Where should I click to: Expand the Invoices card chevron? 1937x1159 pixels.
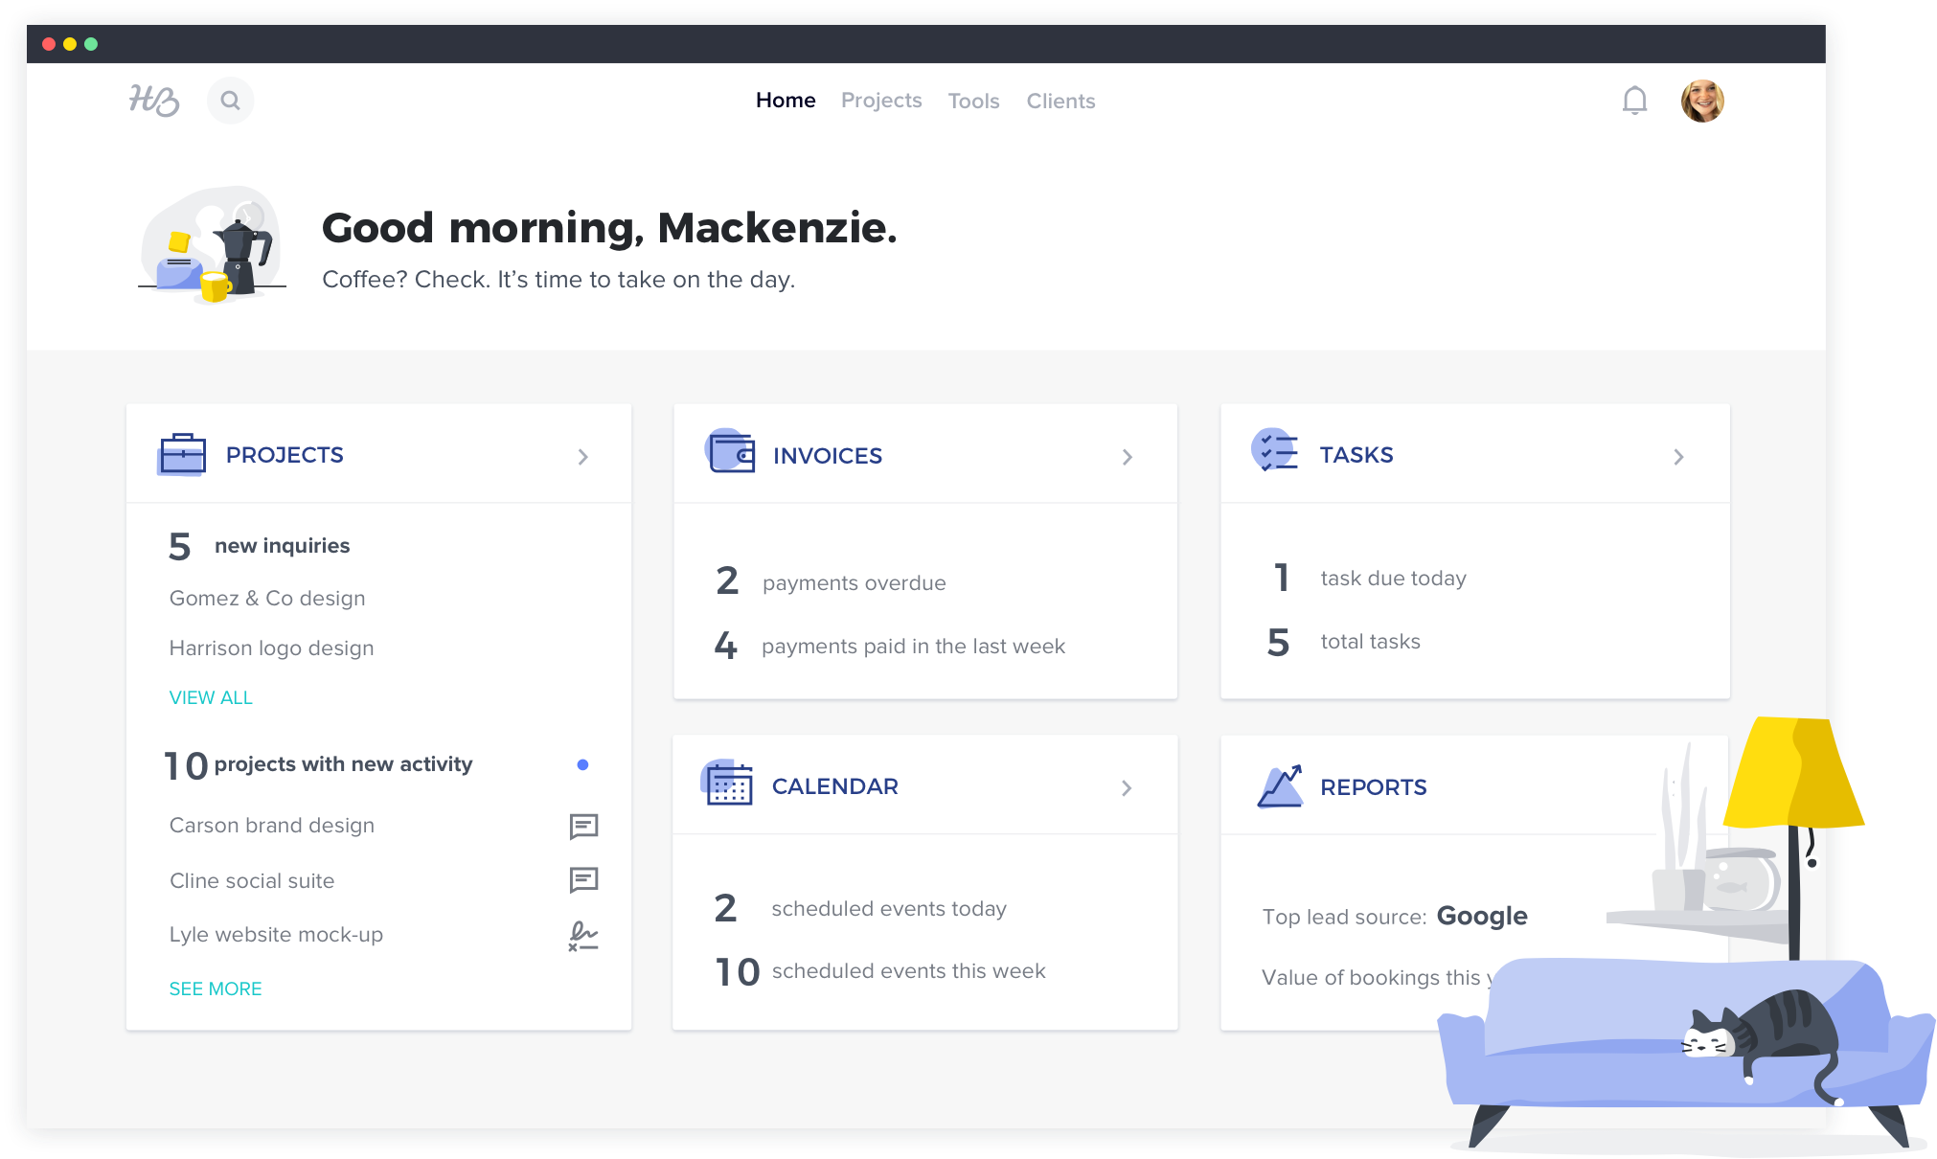pos(1128,457)
